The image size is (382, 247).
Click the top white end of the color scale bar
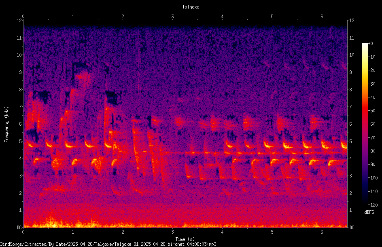coord(365,44)
